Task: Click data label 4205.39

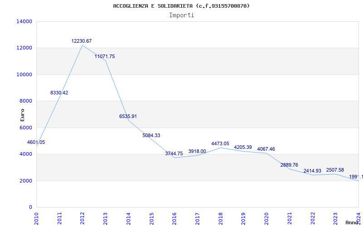Action: point(243,147)
